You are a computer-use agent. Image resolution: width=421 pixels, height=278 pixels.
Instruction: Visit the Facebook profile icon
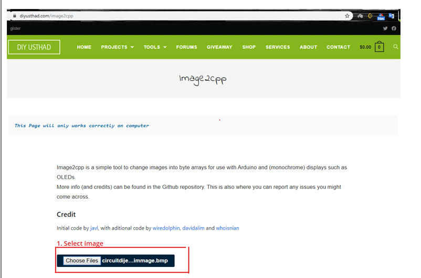[394, 28]
